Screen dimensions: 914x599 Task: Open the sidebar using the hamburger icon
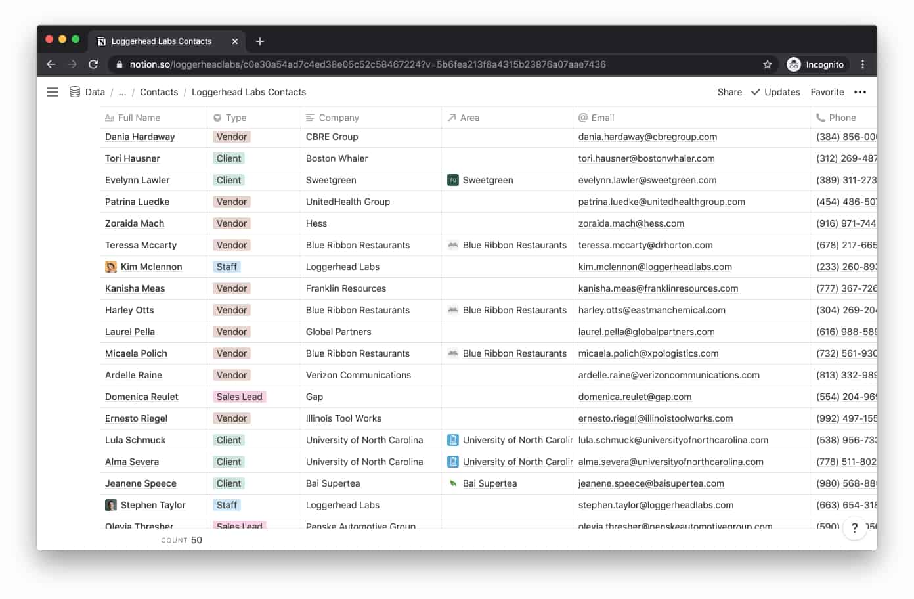pos(52,92)
